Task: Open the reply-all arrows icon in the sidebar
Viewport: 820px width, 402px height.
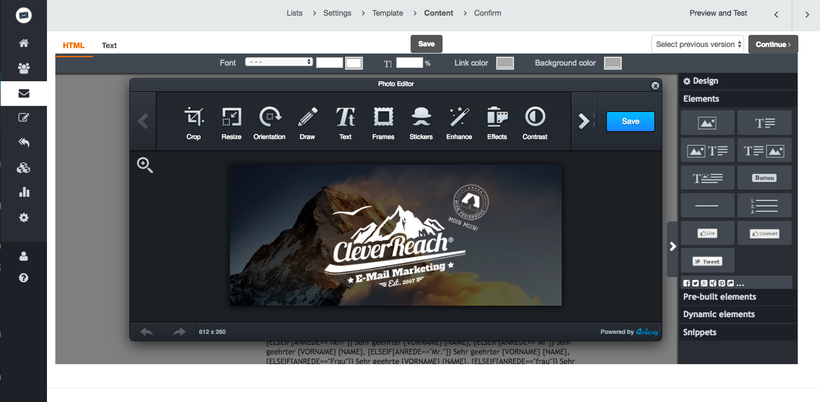Action: (x=23, y=143)
